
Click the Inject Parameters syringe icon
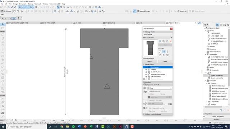coord(15,7)
